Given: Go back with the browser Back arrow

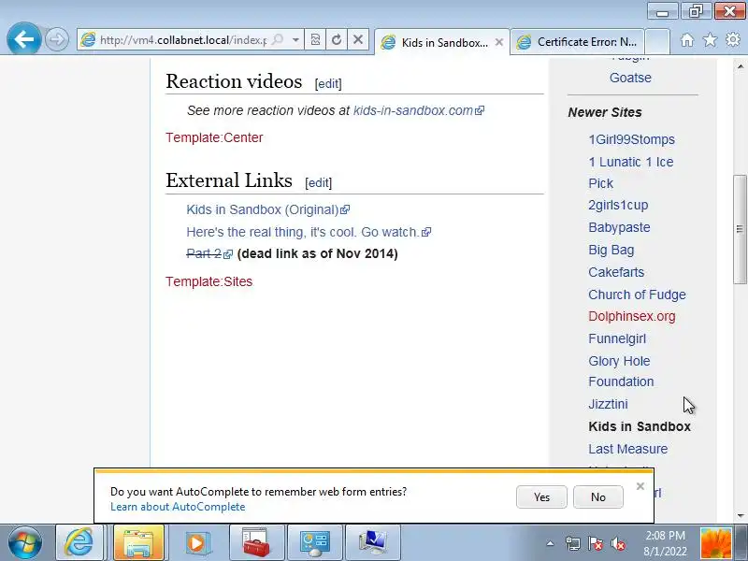Looking at the screenshot, I should point(23,38).
